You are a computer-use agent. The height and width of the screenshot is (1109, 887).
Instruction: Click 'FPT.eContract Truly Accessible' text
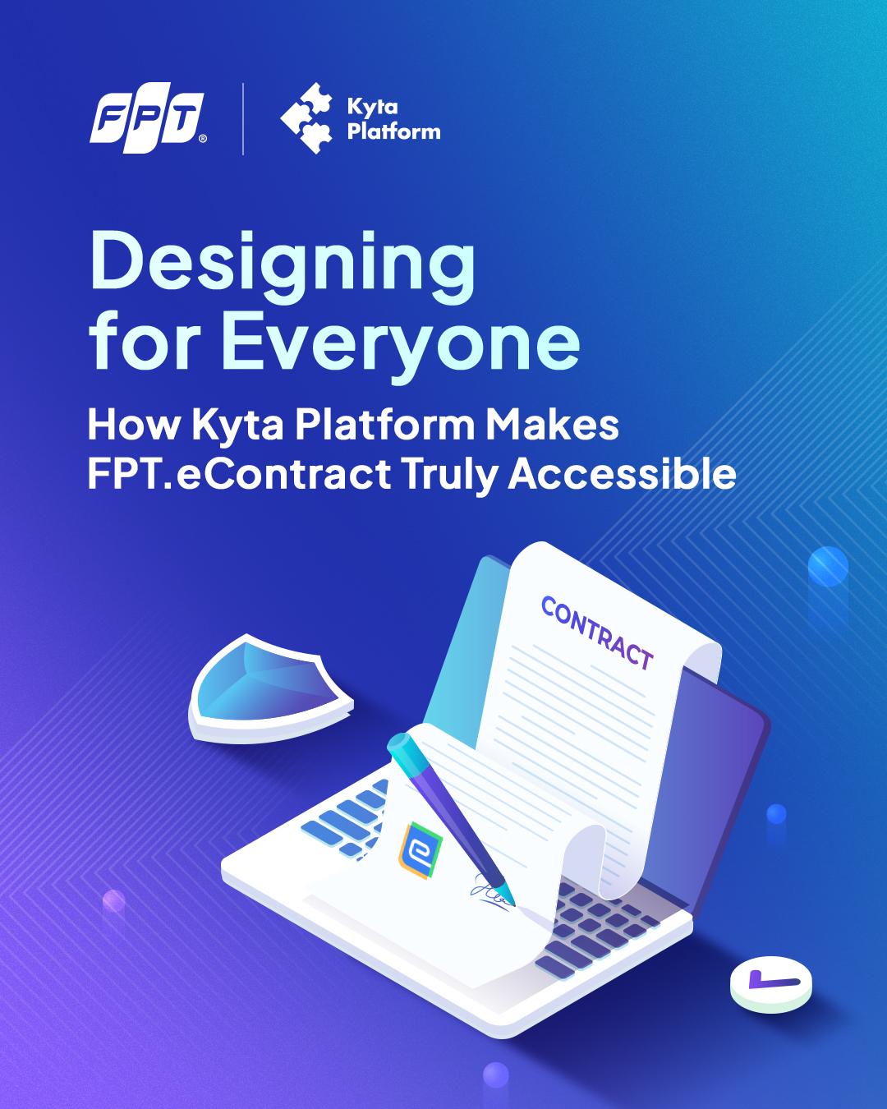tap(411, 474)
